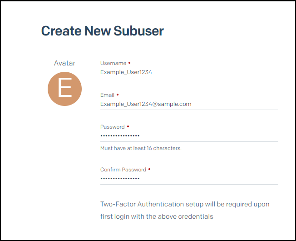Click the red asterisk beside Username
Screen dimensions: 296x241
pos(129,63)
